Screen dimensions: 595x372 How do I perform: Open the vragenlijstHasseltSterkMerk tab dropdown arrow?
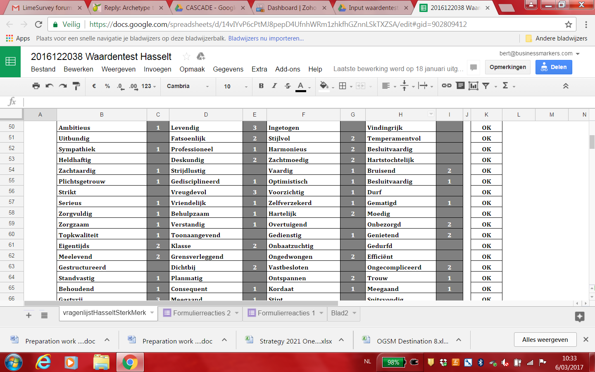tap(152, 313)
